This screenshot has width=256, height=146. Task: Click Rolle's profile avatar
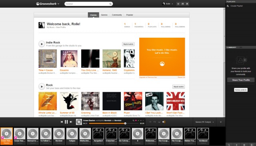click(x=42, y=25)
